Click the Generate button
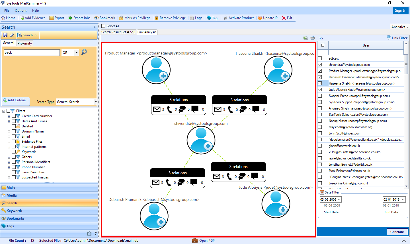Viewport: 410px width, 244px height. click(397, 232)
